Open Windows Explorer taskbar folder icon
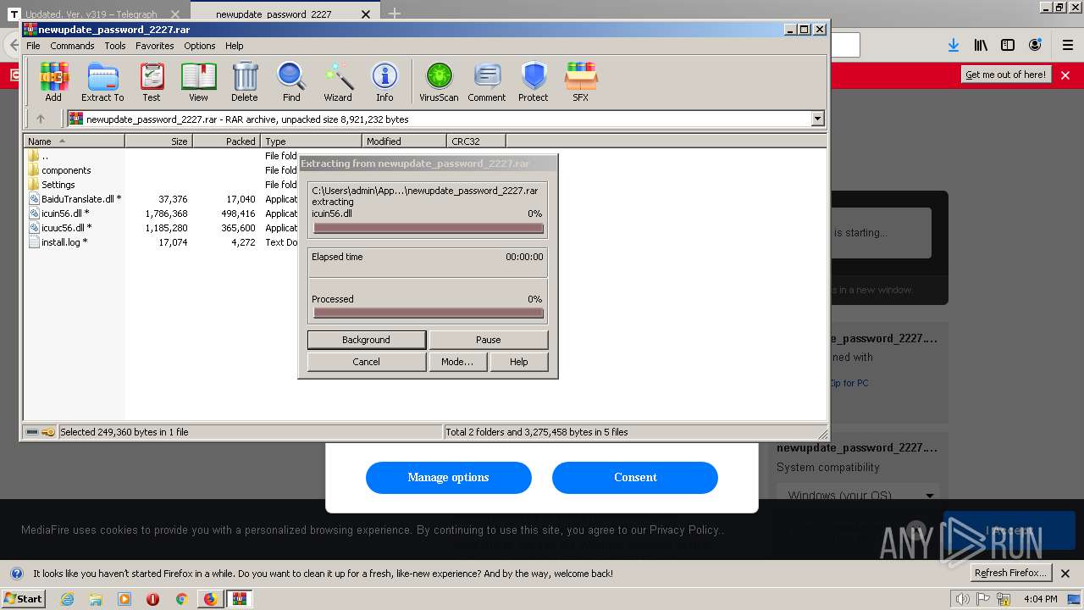Image resolution: width=1084 pixels, height=610 pixels. (96, 599)
